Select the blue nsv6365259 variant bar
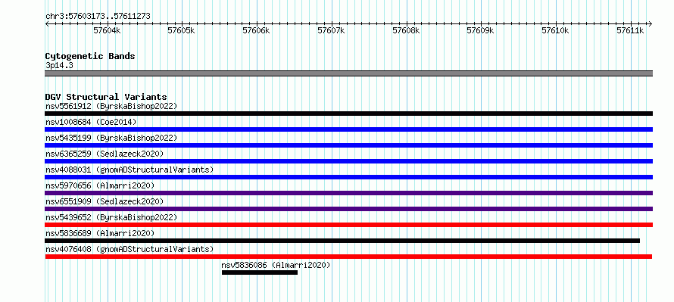This screenshot has height=302, width=674. [348, 161]
